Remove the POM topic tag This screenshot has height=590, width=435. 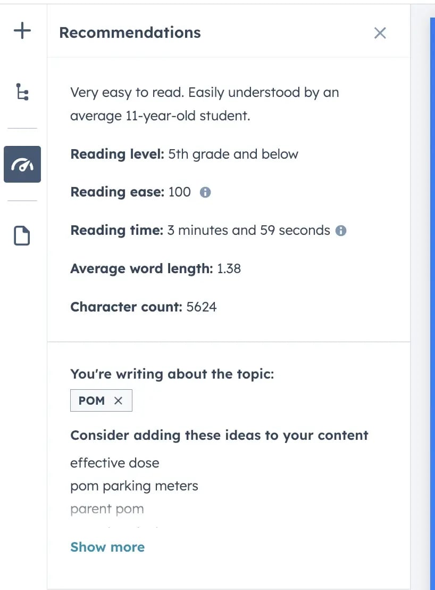tap(118, 400)
